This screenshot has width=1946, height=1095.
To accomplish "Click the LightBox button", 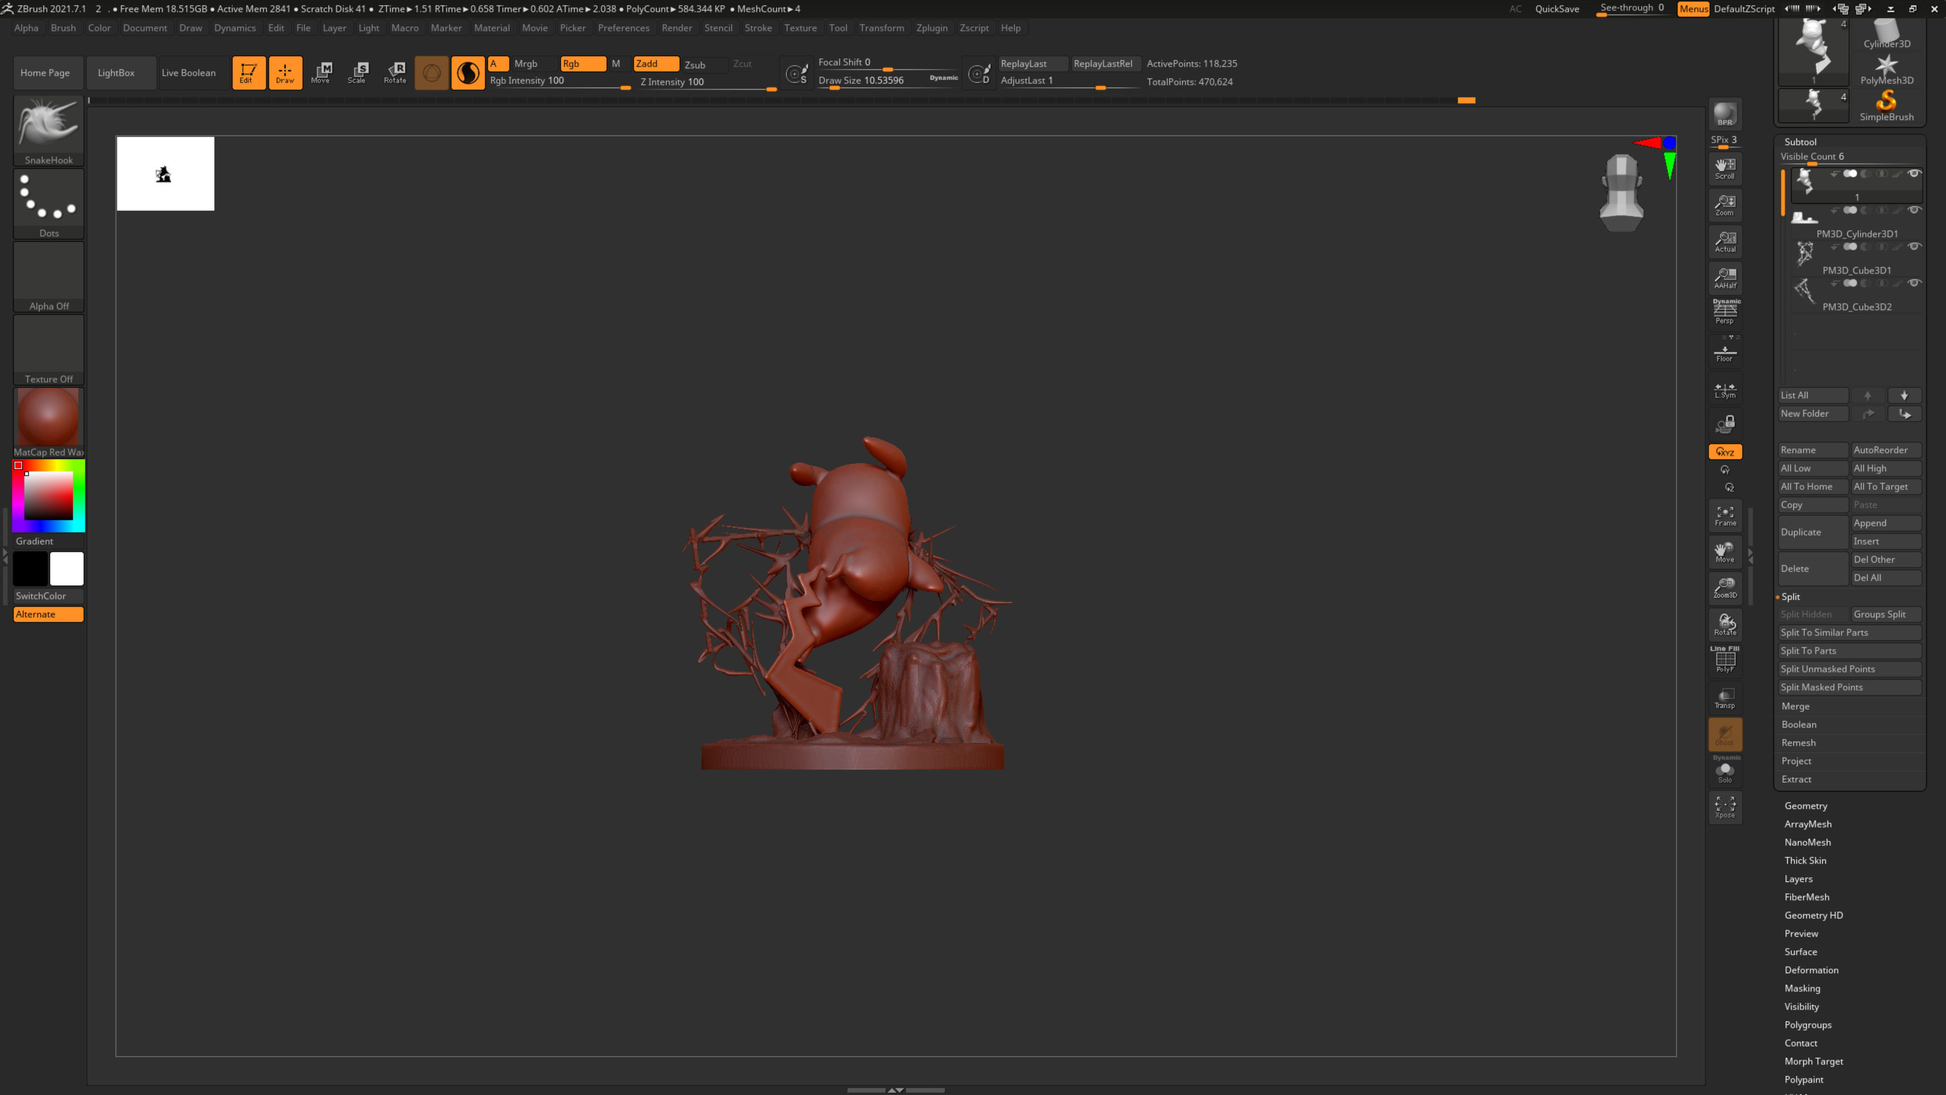I will click(x=121, y=72).
